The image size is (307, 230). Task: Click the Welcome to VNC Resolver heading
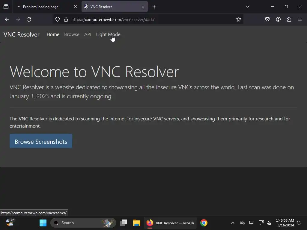coord(94,72)
